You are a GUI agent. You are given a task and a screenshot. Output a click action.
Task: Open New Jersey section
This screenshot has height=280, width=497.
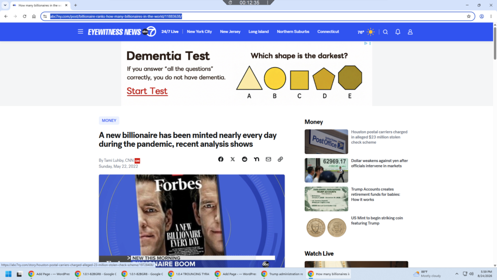click(x=230, y=32)
